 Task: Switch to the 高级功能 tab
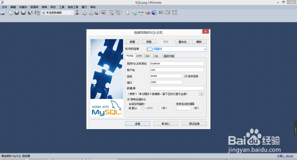point(169,56)
